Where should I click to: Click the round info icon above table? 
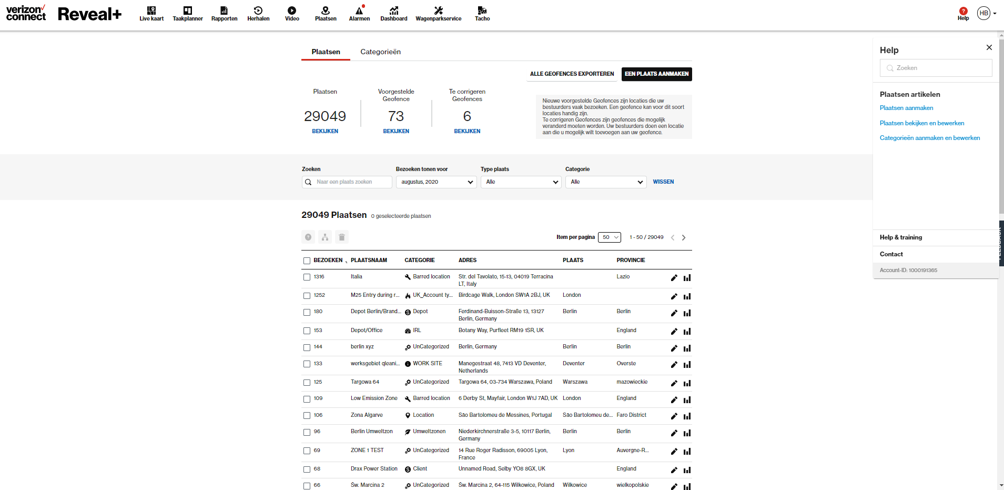pyautogui.click(x=308, y=237)
